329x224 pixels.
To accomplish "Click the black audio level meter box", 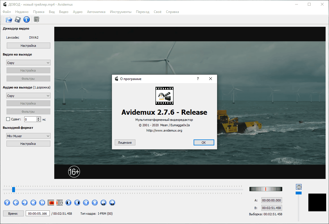I will pos(317,203).
